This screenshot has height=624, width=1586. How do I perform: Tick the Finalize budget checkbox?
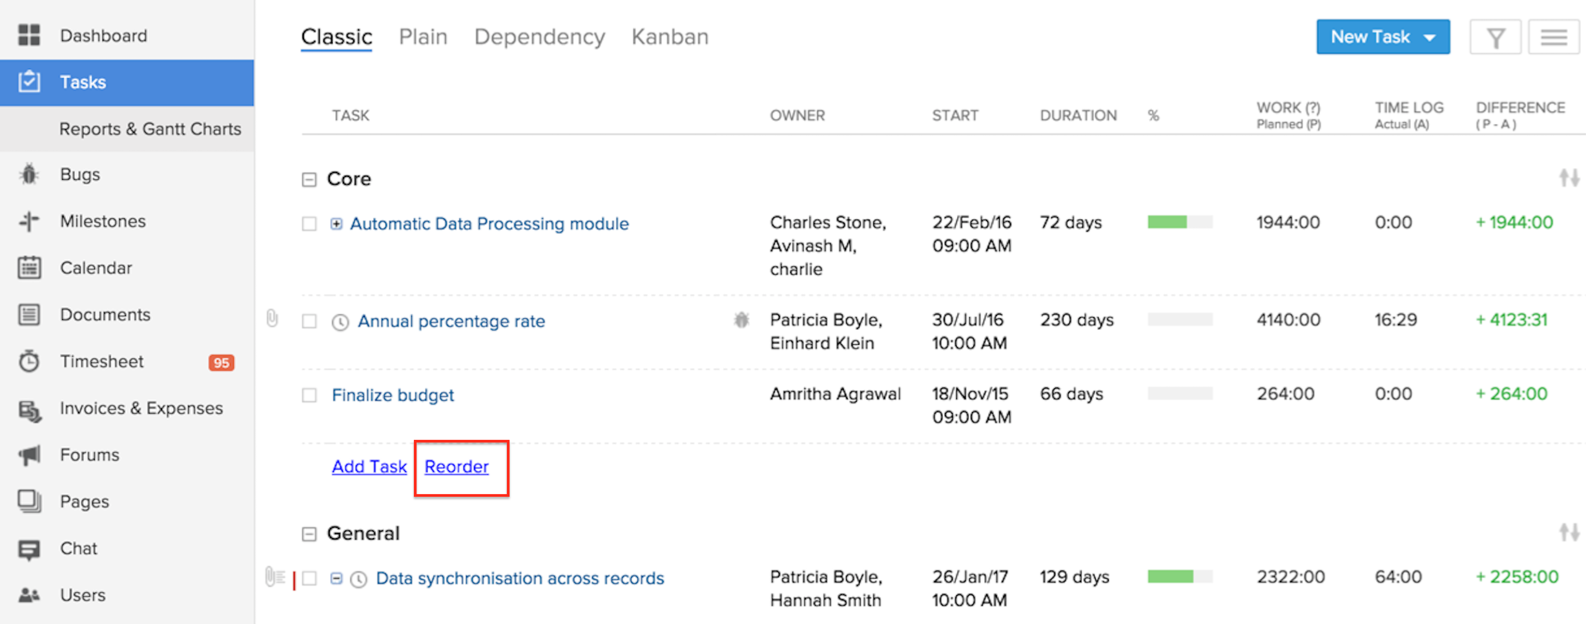(x=309, y=395)
